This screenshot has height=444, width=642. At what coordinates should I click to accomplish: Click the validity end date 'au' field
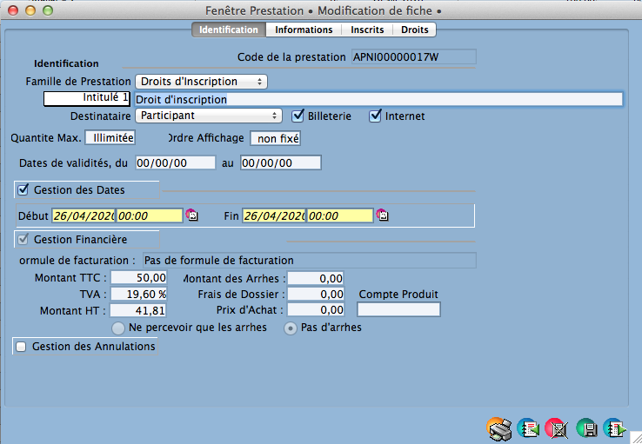coord(281,163)
